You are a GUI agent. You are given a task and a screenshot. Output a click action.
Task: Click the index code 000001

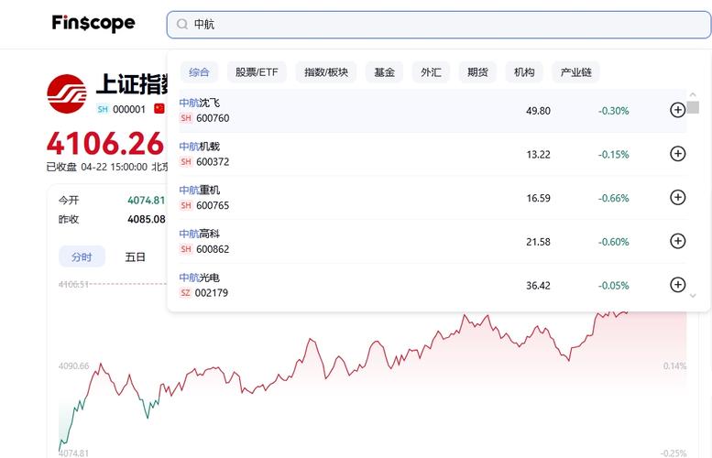(x=129, y=109)
